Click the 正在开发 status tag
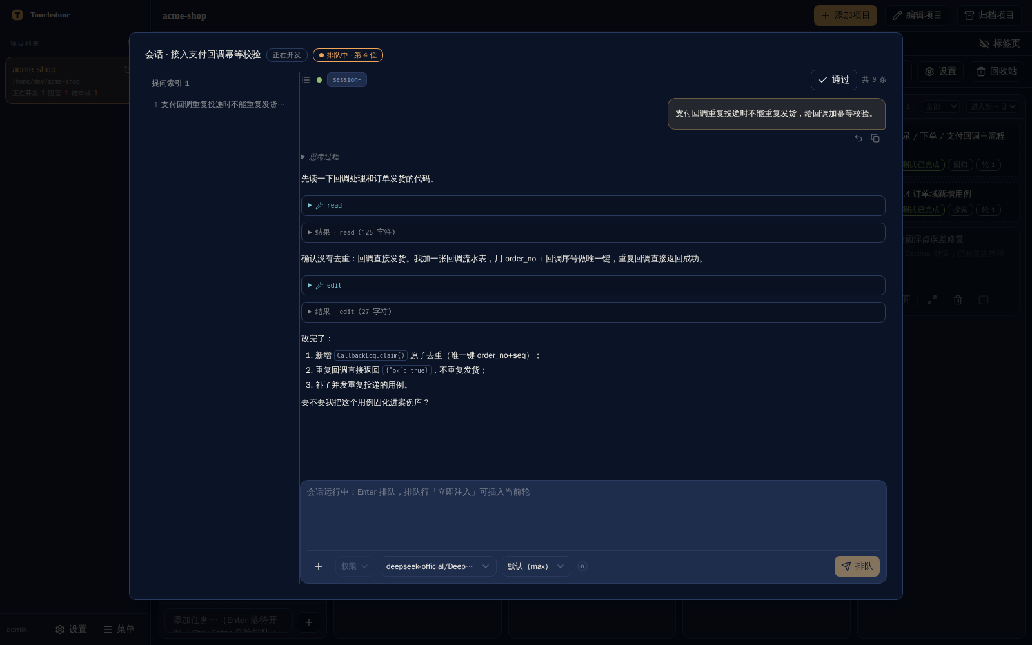Image resolution: width=1032 pixels, height=645 pixels. pyautogui.click(x=286, y=55)
